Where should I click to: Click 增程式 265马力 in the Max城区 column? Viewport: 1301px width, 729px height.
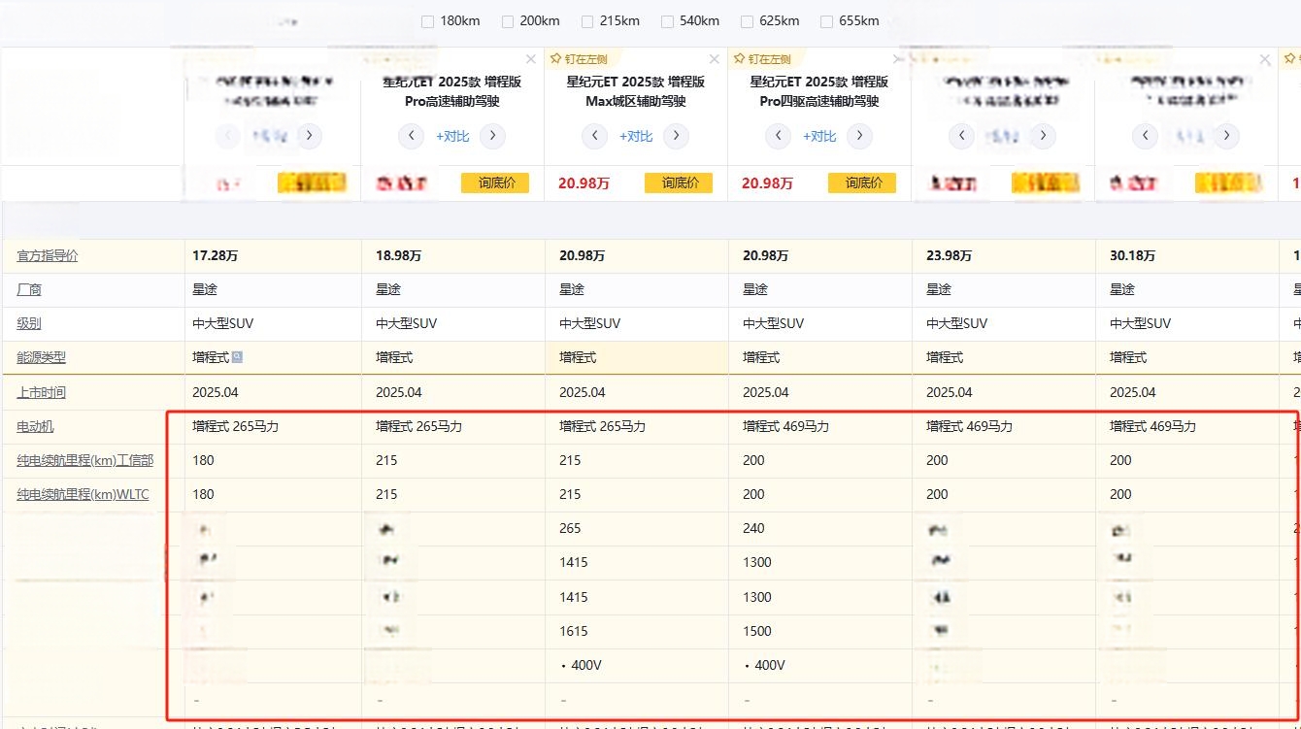point(602,426)
